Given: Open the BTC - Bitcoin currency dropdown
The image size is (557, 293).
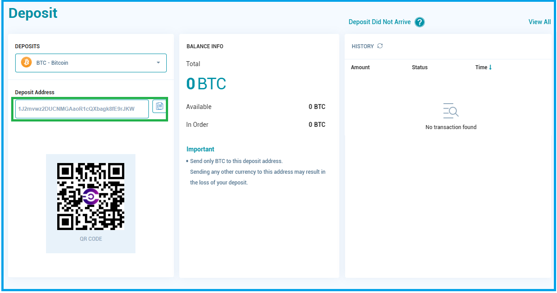Looking at the screenshot, I should coord(91,63).
